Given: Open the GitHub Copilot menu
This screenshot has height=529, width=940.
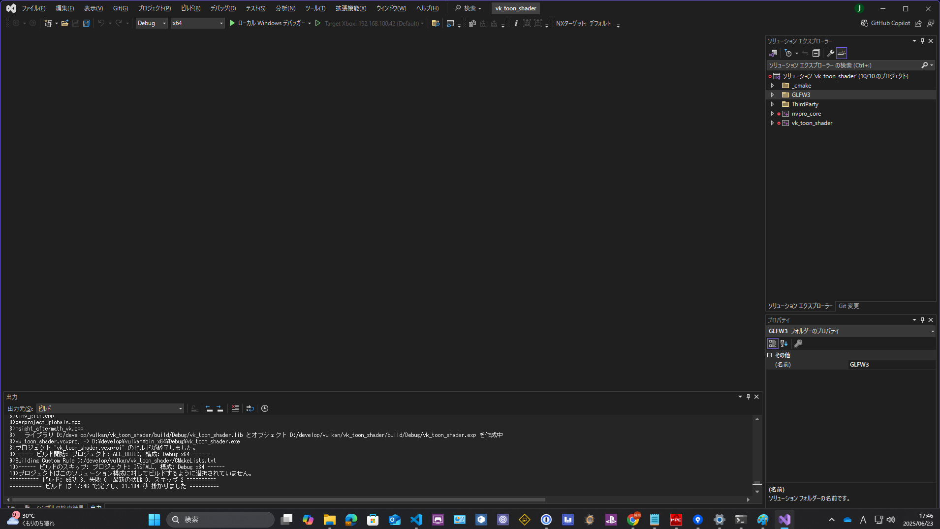Looking at the screenshot, I should (x=865, y=23).
